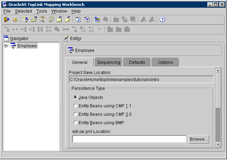Image resolution: width=227 pixels, height=160 pixels.
Task: Minimize the TopLink Mapping Workbench window
Action: (x=210, y=5)
